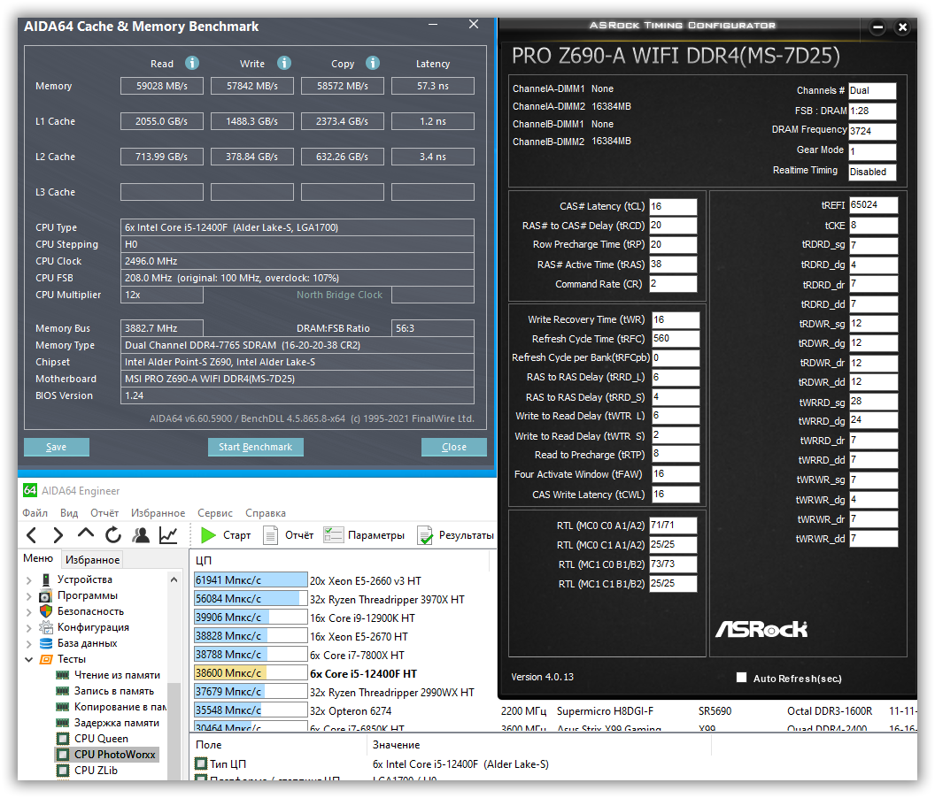Open Результаты results in toolbar
Image resolution: width=935 pixels, height=798 pixels.
456,535
